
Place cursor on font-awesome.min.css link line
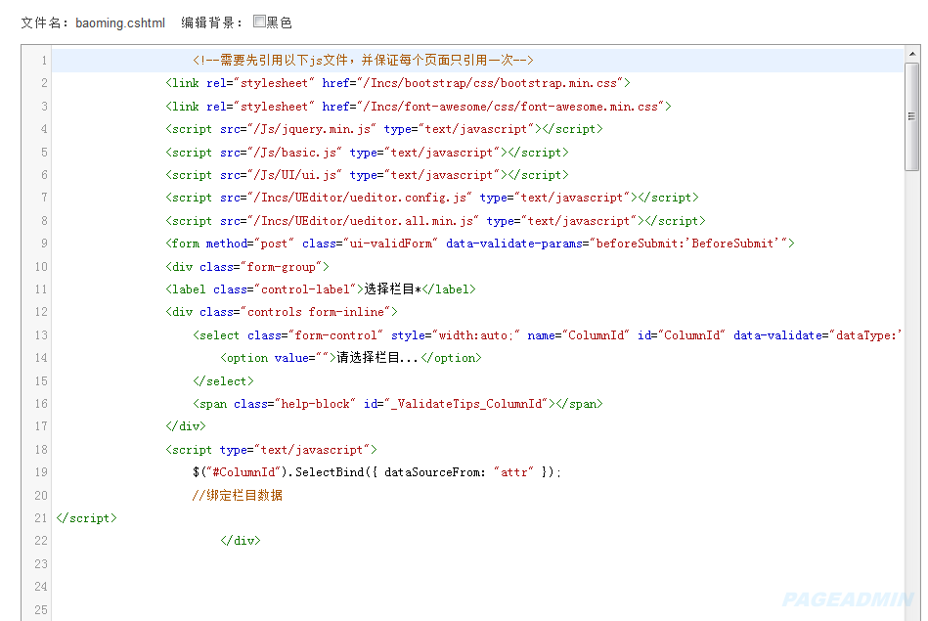419,107
